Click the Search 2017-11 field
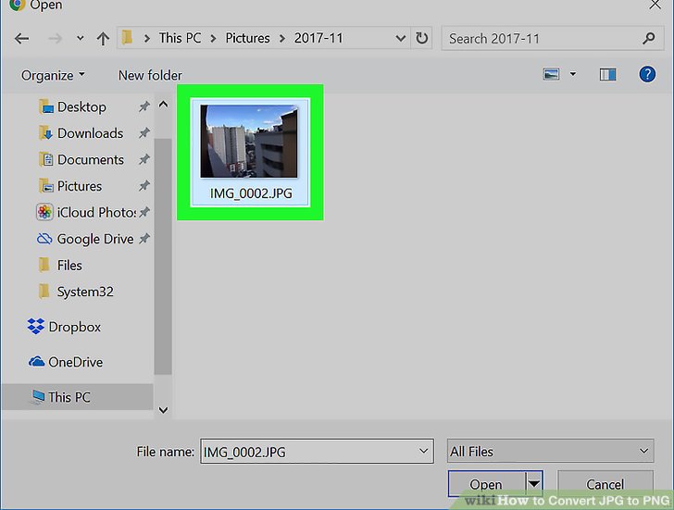This screenshot has width=674, height=510. [x=552, y=39]
